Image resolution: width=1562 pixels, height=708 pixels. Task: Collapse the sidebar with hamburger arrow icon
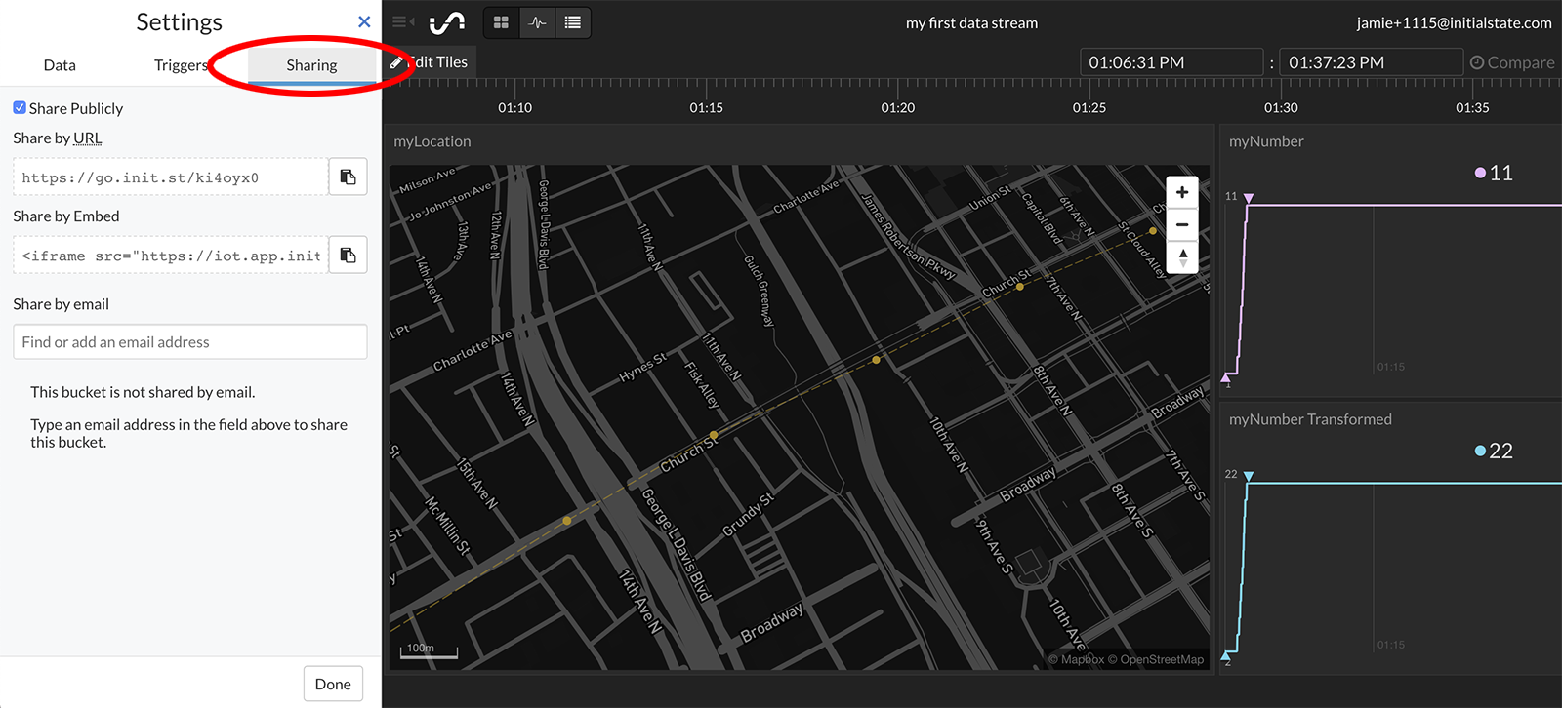click(402, 22)
